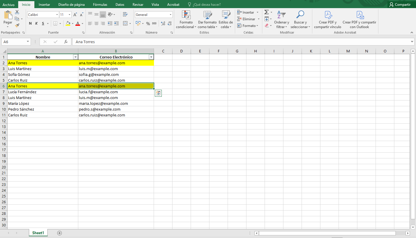Click the AutoSum sigma icon

267,12
